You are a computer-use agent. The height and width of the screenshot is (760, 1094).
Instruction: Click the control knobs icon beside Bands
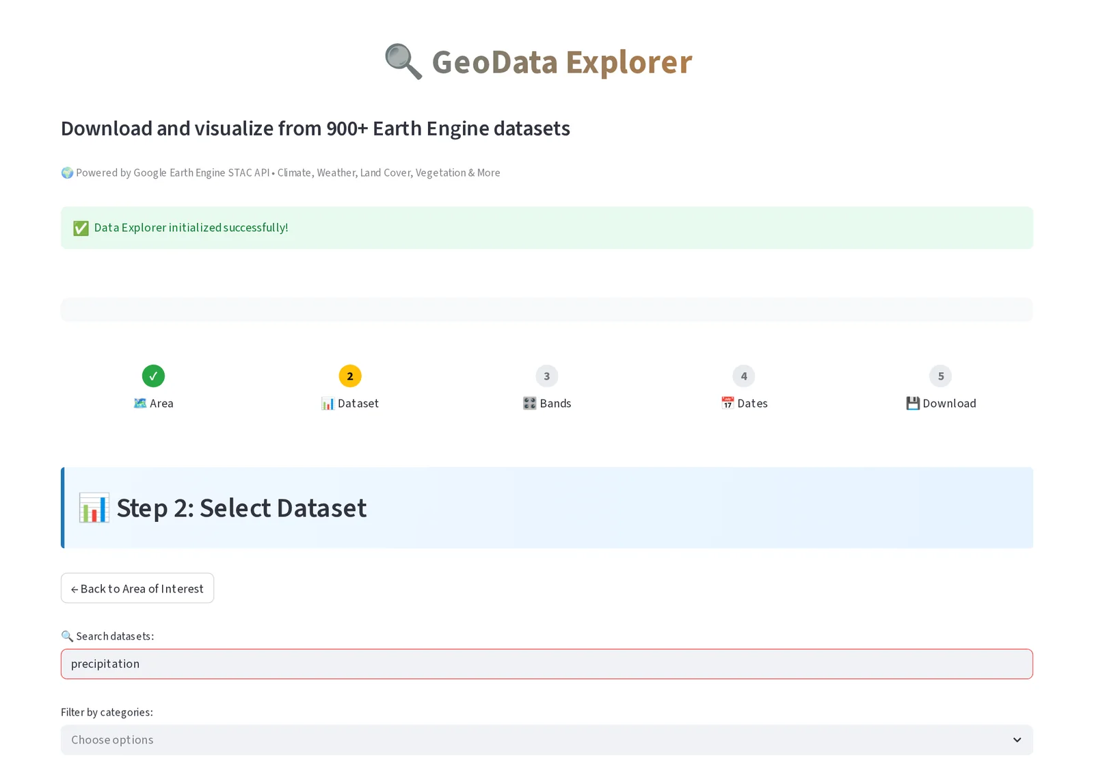[x=530, y=404]
